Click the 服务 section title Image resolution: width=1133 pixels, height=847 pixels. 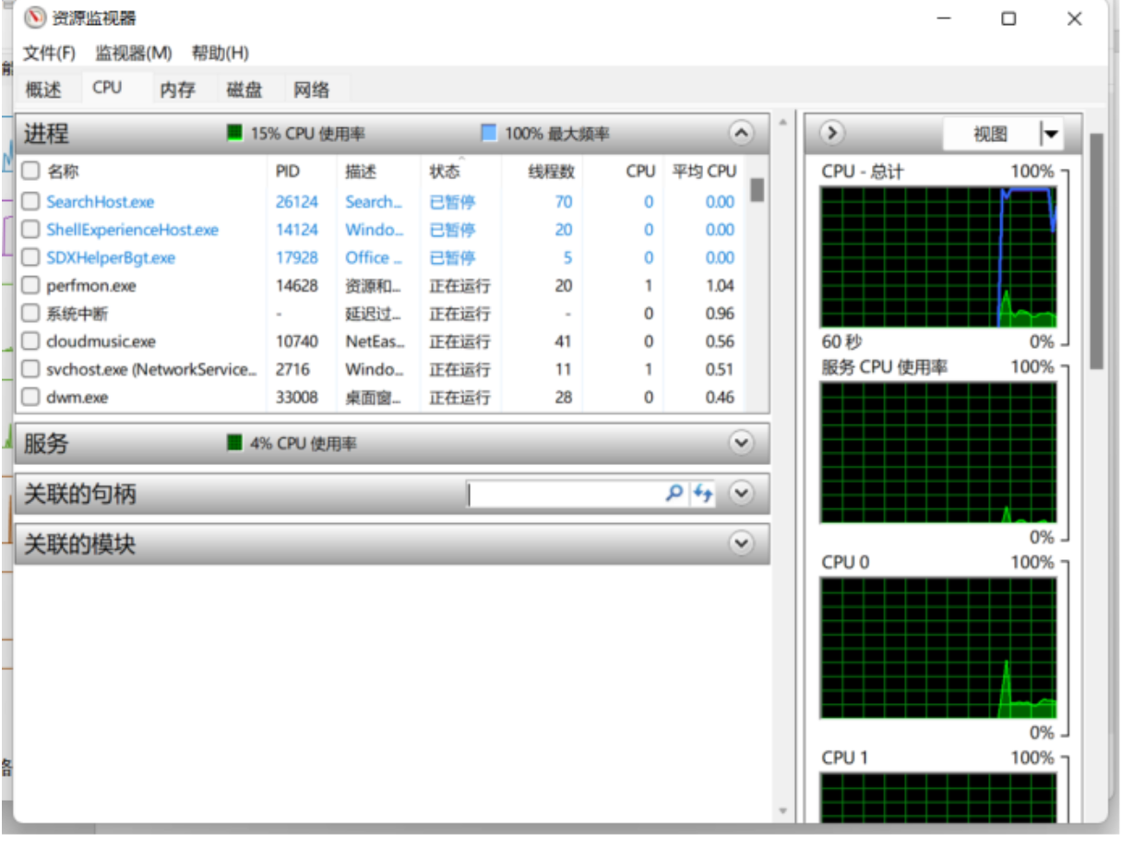click(46, 443)
